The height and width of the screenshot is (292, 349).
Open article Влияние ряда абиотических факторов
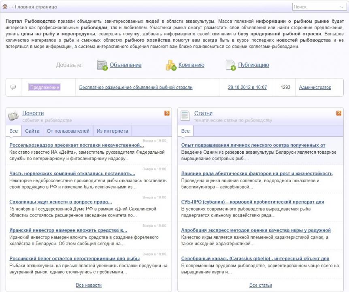click(x=257, y=174)
